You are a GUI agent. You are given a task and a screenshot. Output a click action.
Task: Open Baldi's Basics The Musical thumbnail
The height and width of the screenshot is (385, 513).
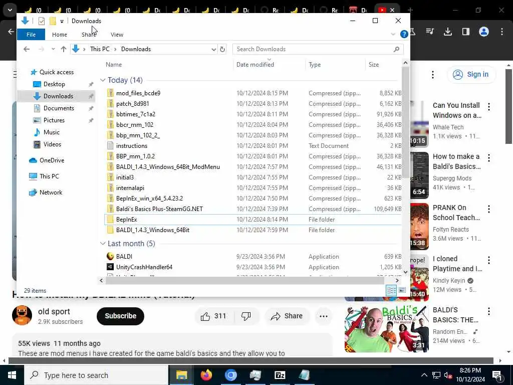(386, 328)
